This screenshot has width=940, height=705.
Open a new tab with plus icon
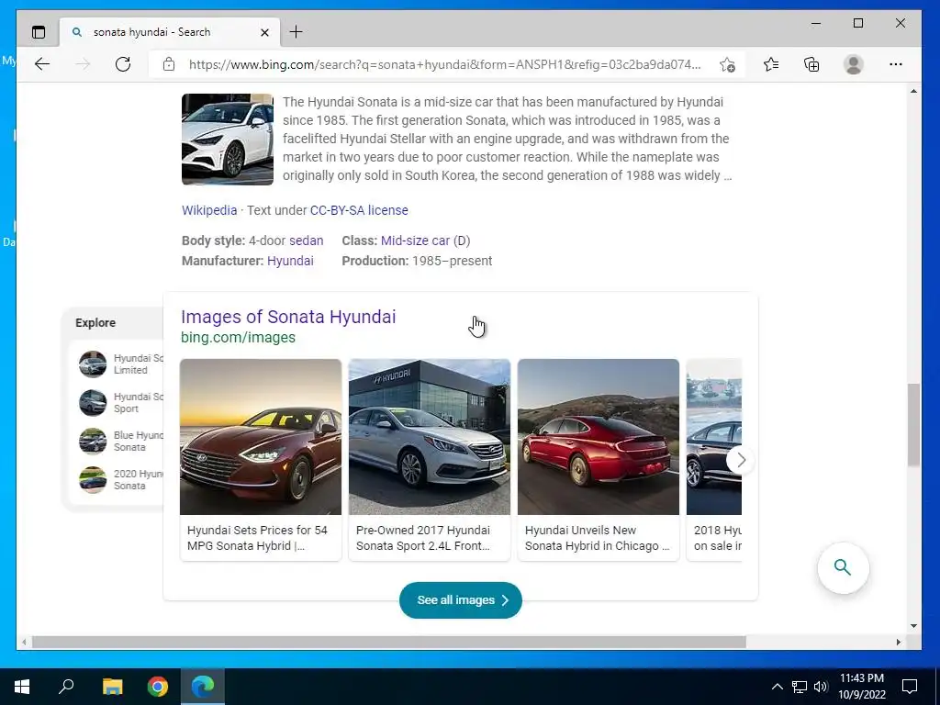(x=297, y=32)
